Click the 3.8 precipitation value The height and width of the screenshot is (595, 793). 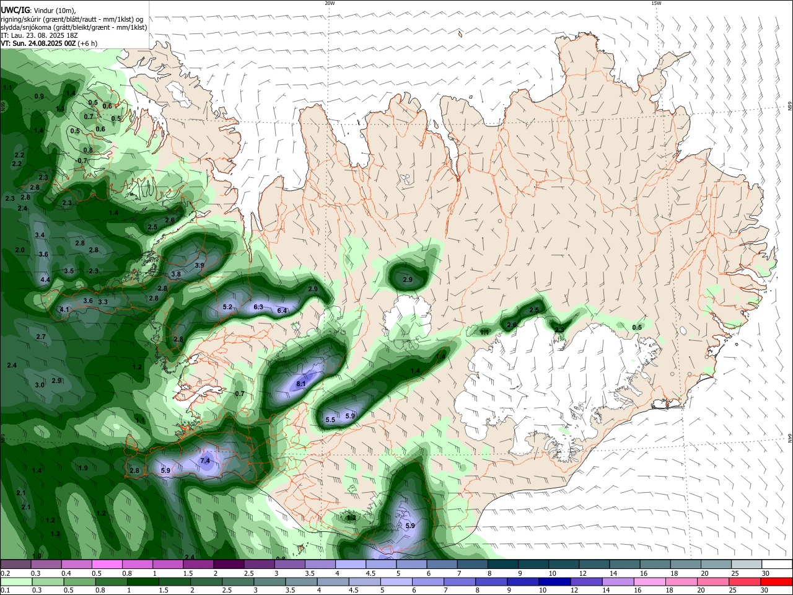(176, 274)
